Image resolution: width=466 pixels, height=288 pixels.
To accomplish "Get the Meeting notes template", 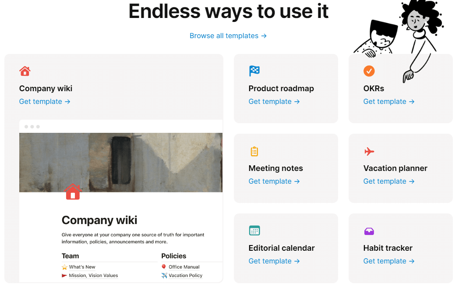I will pos(274,181).
